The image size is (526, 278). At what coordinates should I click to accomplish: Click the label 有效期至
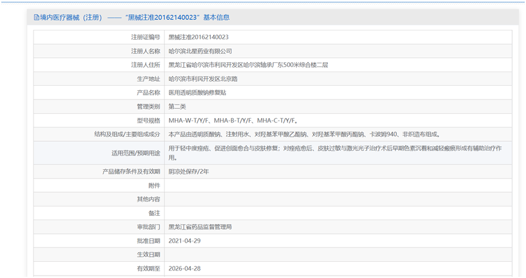(148, 269)
